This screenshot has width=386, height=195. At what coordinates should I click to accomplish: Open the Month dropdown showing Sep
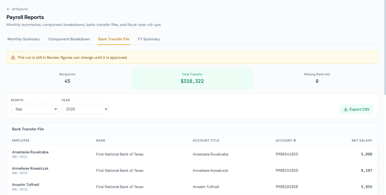(35, 109)
